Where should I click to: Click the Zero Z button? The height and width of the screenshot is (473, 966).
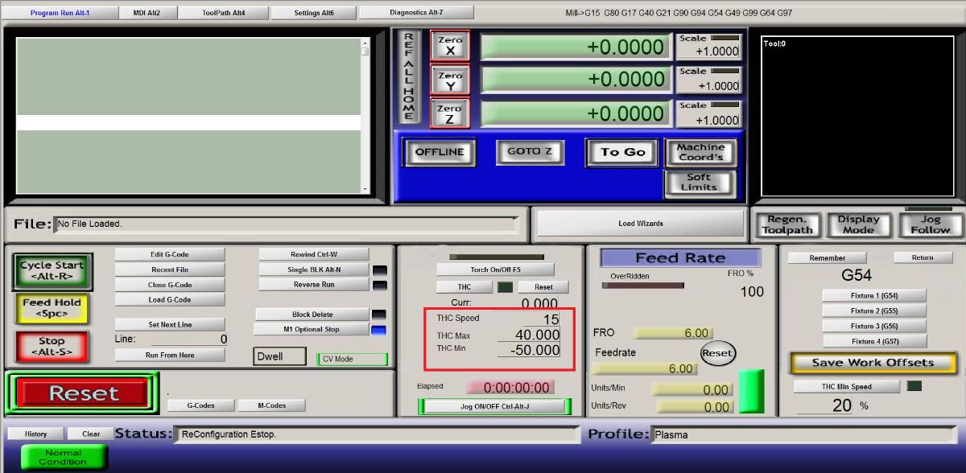tap(450, 114)
